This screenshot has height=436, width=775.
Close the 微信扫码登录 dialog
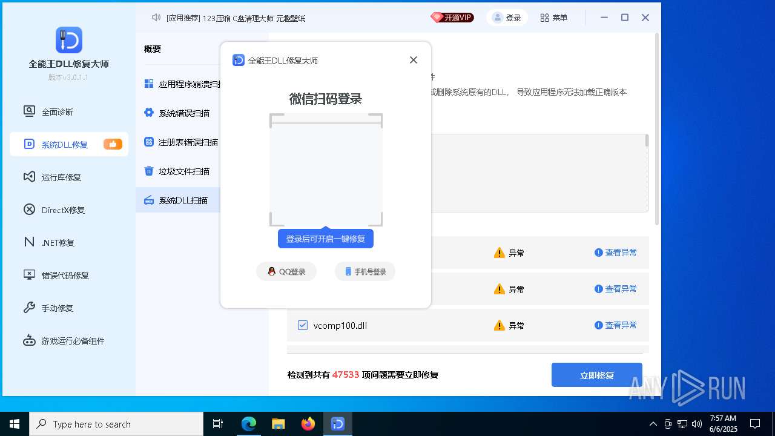pos(414,60)
